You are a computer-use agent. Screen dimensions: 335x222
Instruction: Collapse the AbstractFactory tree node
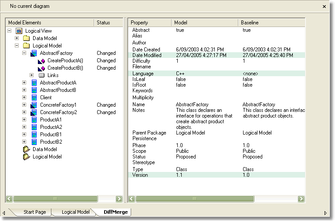24,53
